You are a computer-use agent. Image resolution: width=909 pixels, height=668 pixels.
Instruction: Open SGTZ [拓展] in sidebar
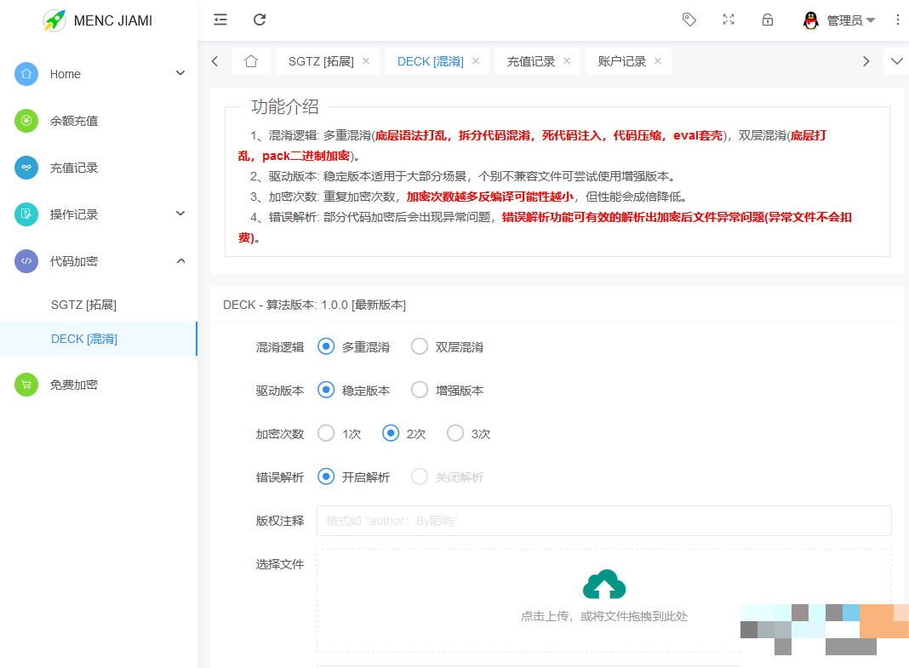(99, 305)
